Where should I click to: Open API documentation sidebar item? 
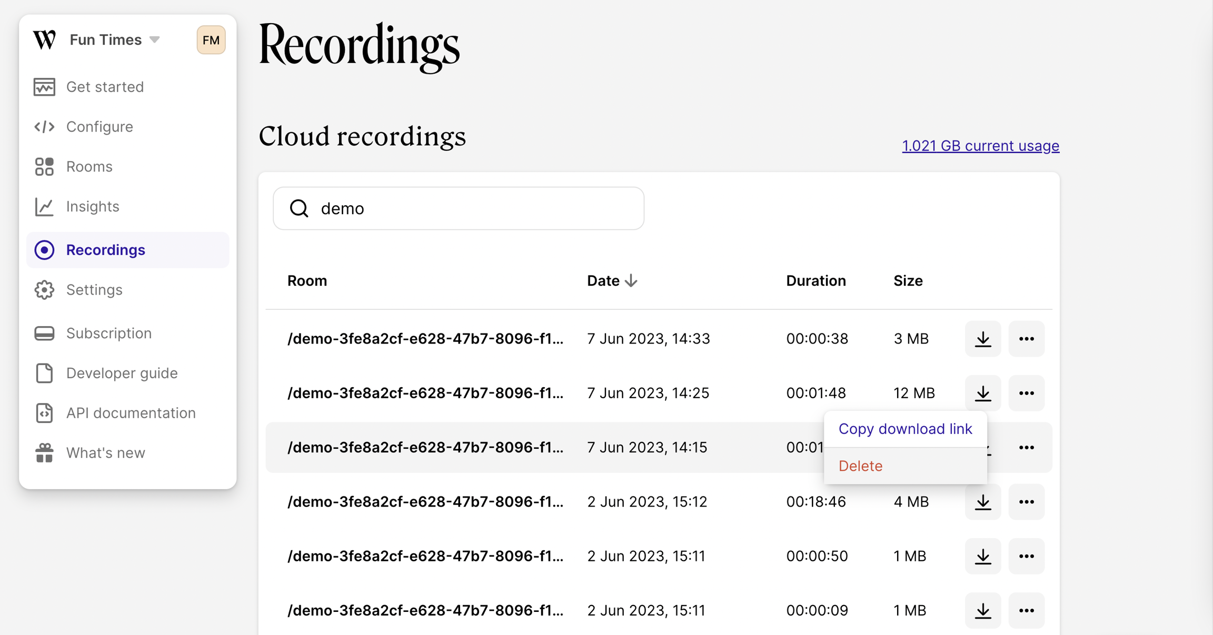coord(131,413)
